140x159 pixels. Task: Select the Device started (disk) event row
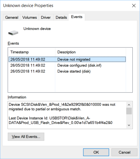pos(67,71)
